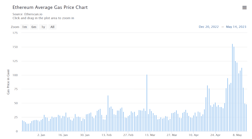Screen dimensions: 252x139
Task: Click the Source: Etherscan.io subtitle
Action: point(28,14)
